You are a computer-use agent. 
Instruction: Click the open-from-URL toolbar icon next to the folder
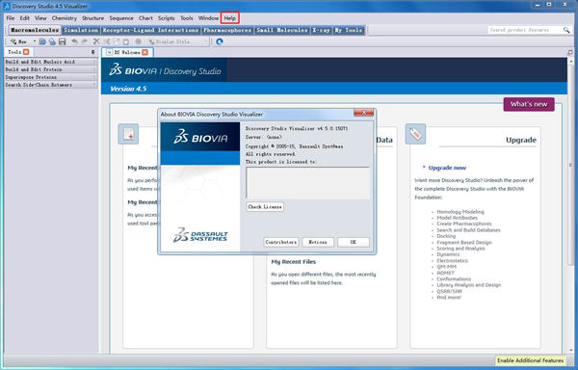(x=52, y=41)
